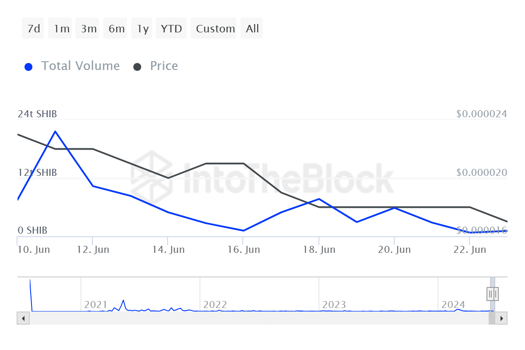Click the volume point at 18. Jun
525x350 pixels.
pyautogui.click(x=319, y=199)
